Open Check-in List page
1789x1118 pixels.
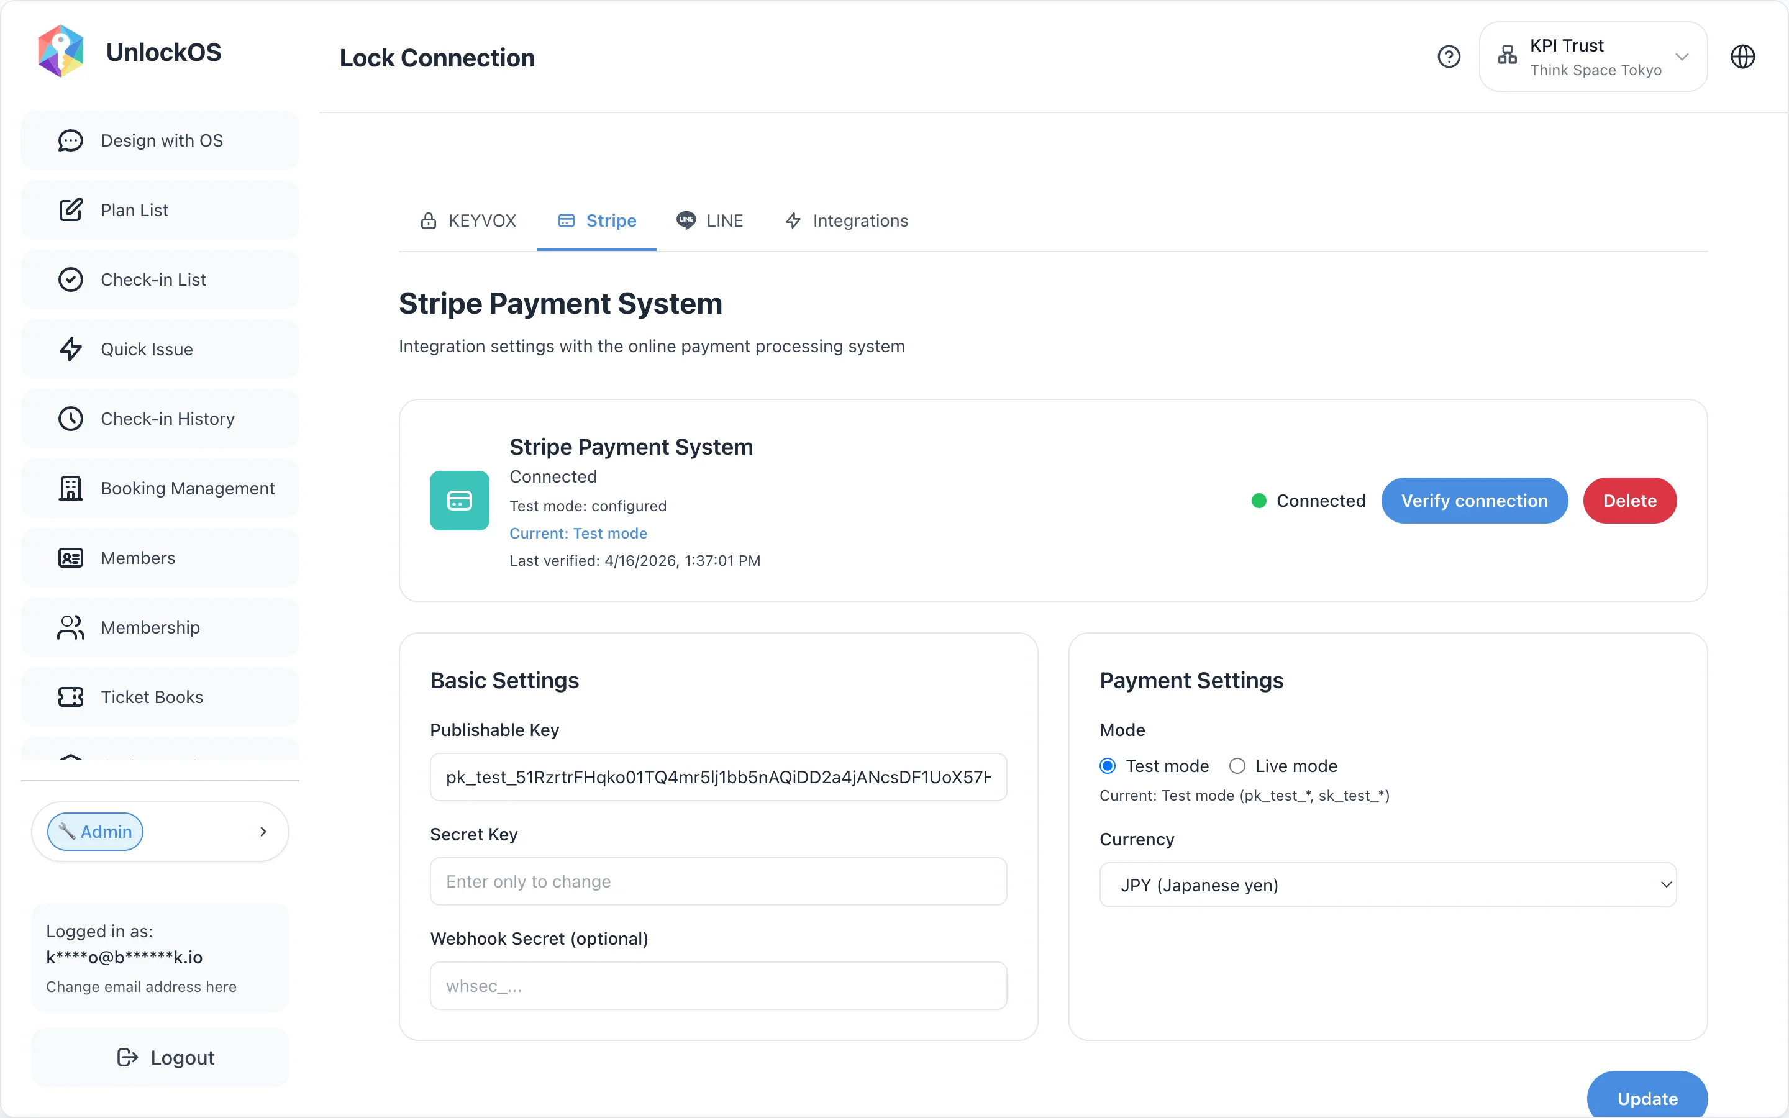click(160, 279)
